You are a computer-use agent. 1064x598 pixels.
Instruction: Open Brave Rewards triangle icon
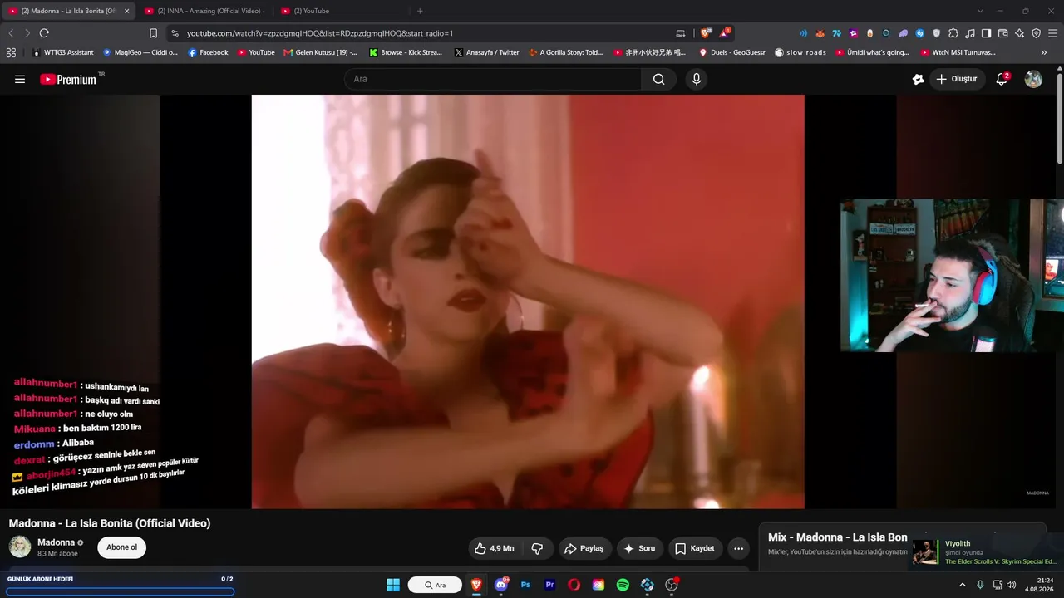[724, 33]
